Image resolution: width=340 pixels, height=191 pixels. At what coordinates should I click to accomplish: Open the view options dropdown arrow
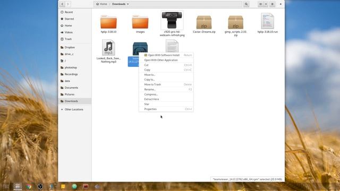click(x=266, y=4)
